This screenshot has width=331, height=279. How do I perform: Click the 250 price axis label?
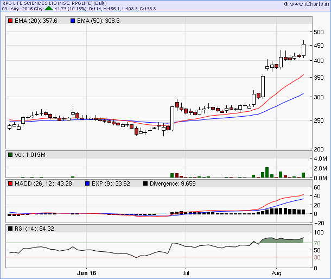tap(319, 121)
